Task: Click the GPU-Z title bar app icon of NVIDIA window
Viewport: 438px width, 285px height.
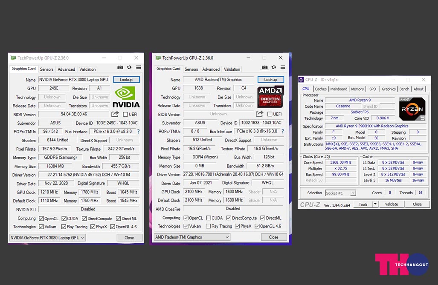Action: (x=13, y=58)
